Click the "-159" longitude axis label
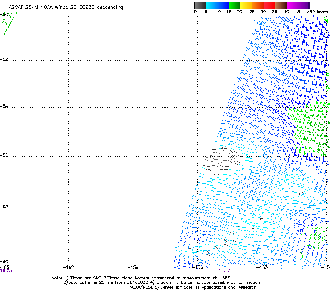Screen dimensions: 330x290 click(133, 267)
